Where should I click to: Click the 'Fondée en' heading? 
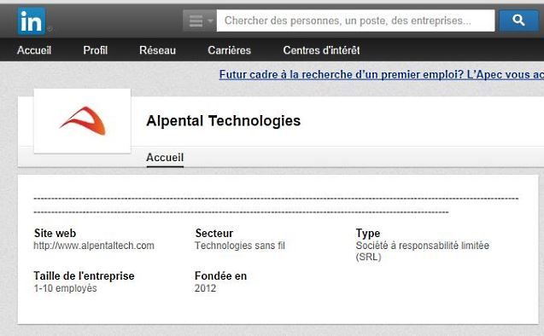(220, 275)
